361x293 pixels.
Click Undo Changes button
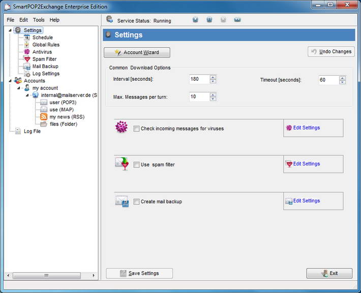click(331, 51)
